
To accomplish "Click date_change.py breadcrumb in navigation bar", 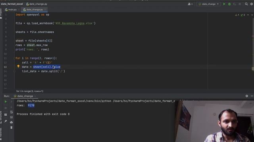I will pos(37,4).
